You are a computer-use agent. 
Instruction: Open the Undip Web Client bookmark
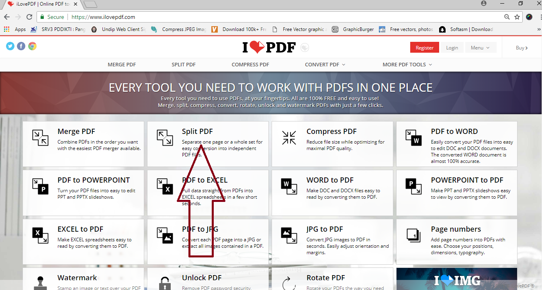(119, 29)
